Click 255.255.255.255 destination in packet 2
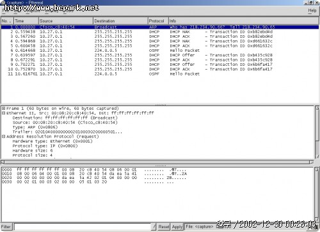The width and height of the screenshot is (320, 232). click(113, 32)
